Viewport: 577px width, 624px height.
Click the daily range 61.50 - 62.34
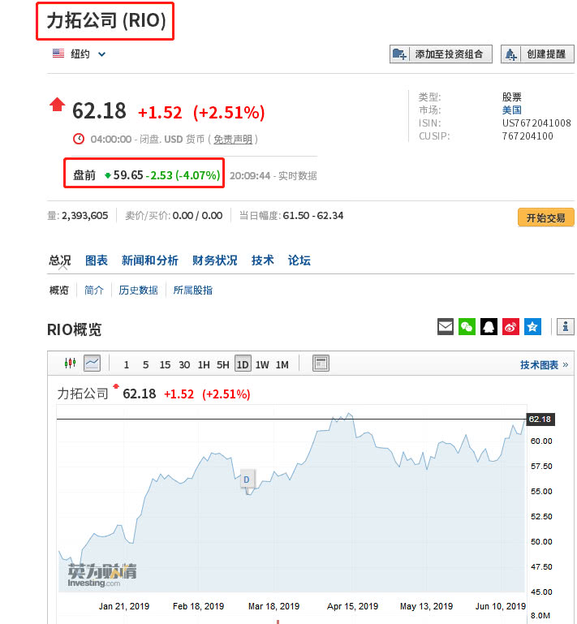pos(312,215)
